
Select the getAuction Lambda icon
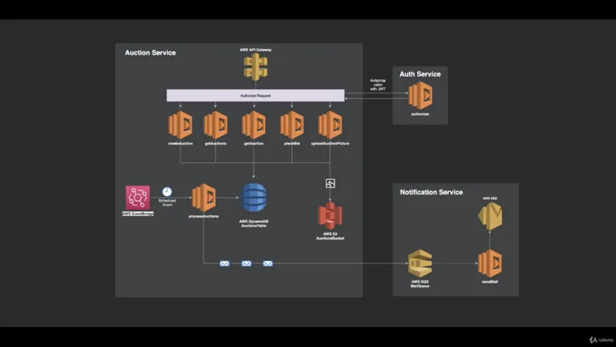pos(253,125)
